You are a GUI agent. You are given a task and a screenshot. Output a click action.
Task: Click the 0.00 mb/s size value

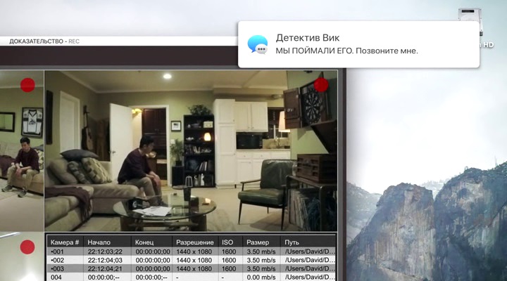click(261, 277)
